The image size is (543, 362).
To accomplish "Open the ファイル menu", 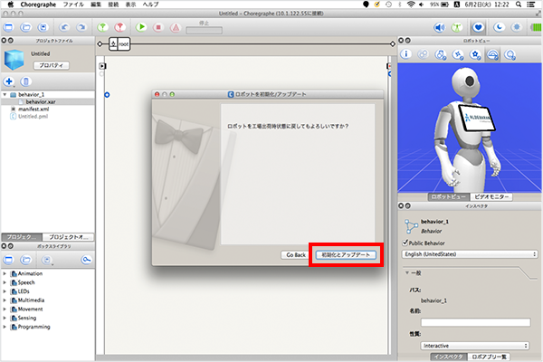I will click(x=73, y=5).
